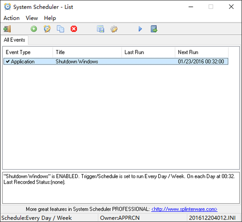
Task: Toggle the Application event checkmark
Action: click(x=8, y=62)
